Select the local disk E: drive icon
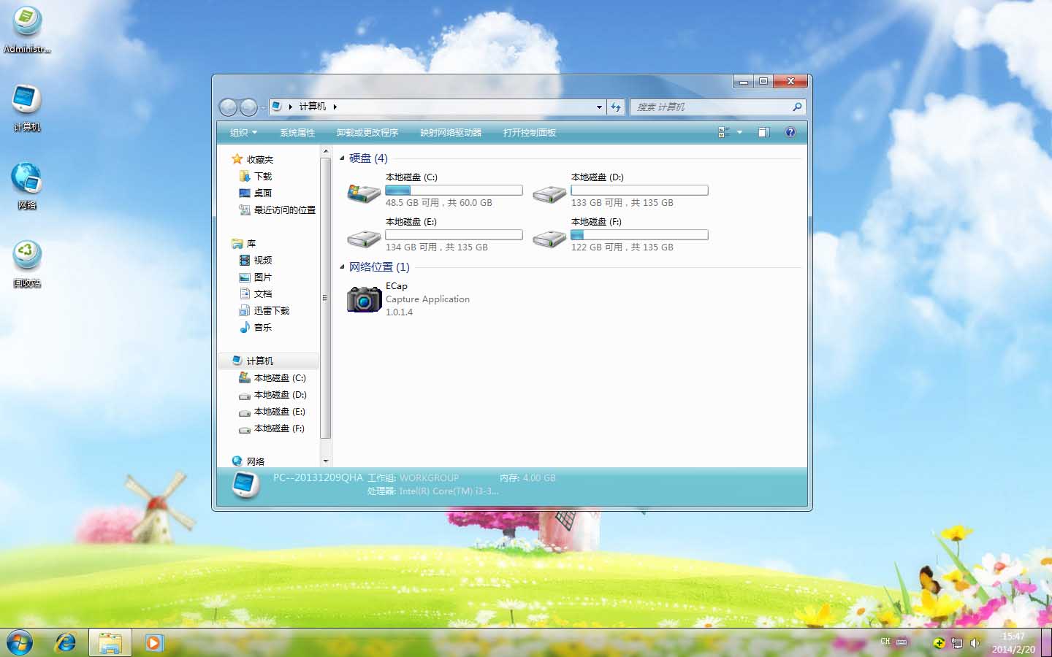 point(363,239)
